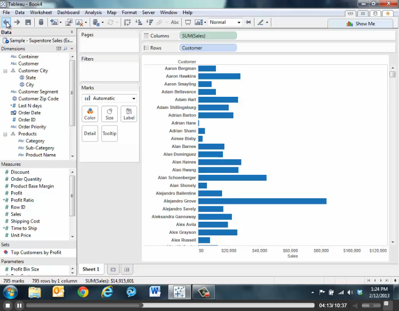Sort bars ascending using toolbar icon
Screen dimensions: 399x311
coord(139,22)
